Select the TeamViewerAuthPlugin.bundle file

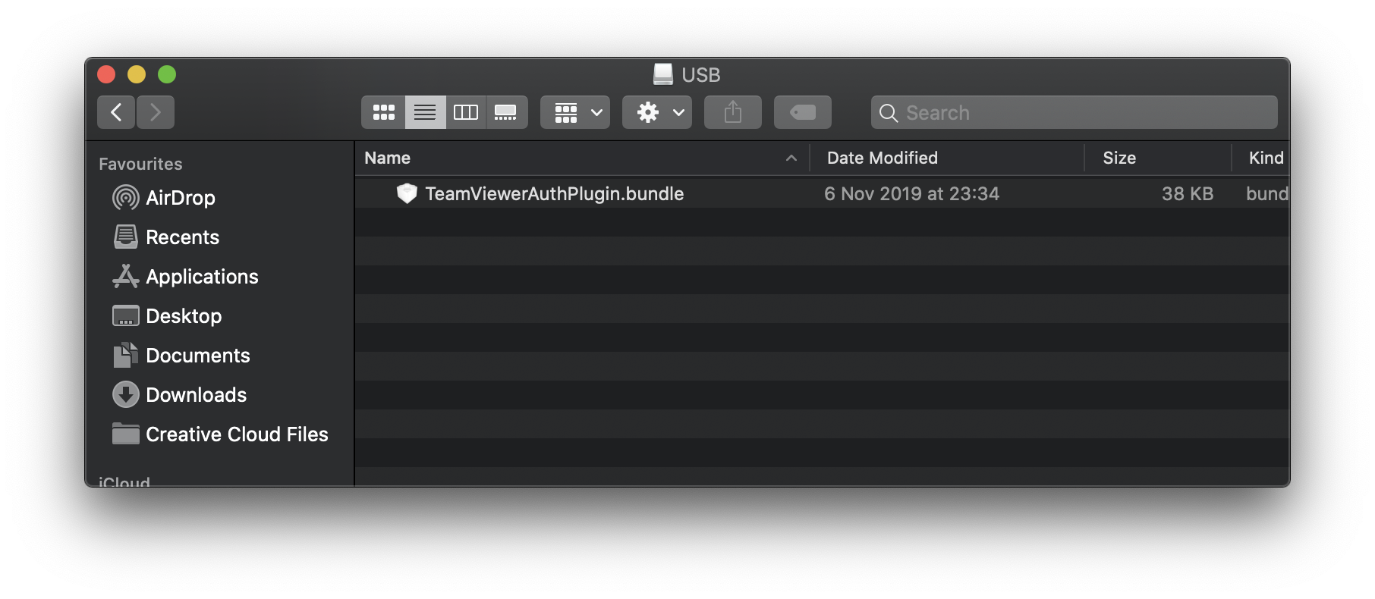(x=554, y=193)
